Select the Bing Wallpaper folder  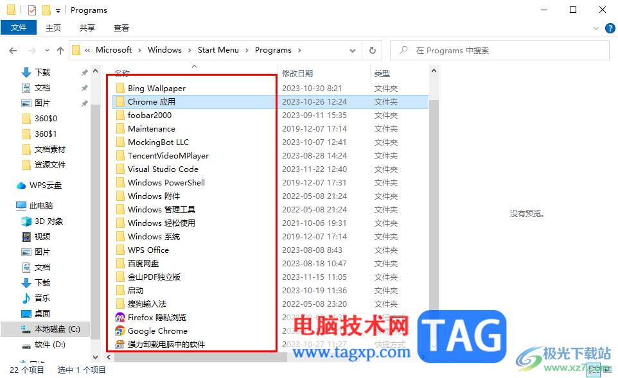tap(157, 88)
